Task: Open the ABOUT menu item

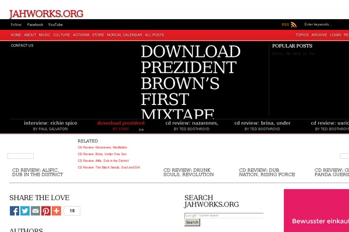Action: point(30,35)
